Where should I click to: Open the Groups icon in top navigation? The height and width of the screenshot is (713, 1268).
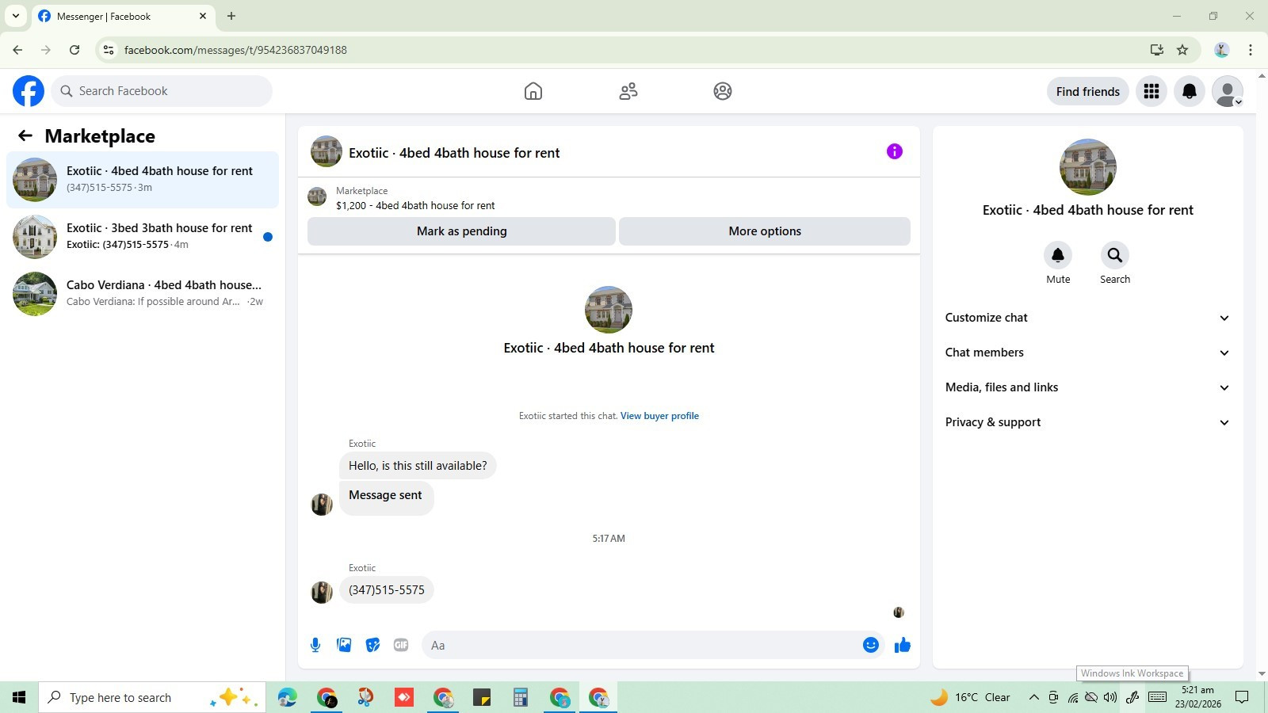[723, 91]
